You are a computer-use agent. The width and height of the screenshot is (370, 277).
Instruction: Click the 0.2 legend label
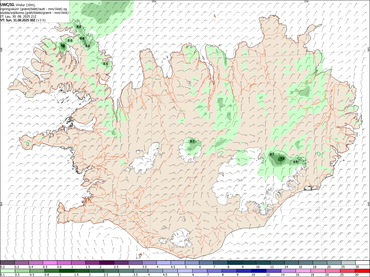[x=3, y=267]
